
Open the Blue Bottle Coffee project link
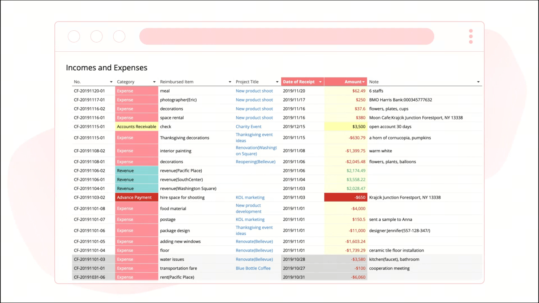[x=253, y=268]
